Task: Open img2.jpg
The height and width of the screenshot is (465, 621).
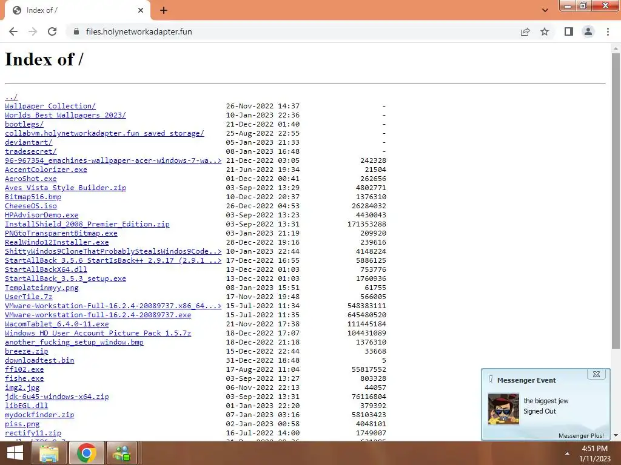Action: [x=22, y=388]
